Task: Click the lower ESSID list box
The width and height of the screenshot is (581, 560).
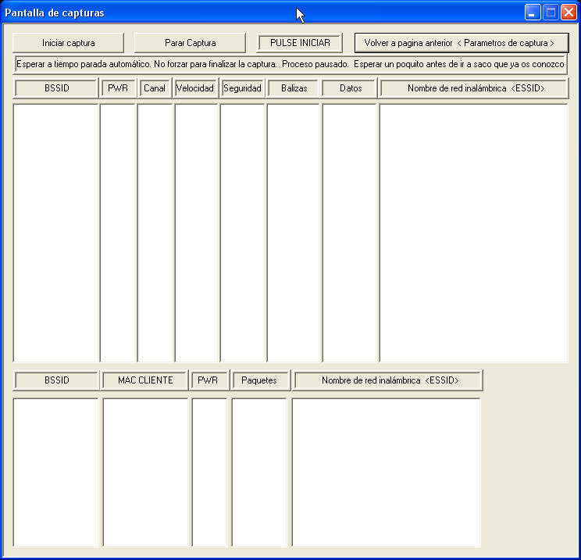Action: 386,473
